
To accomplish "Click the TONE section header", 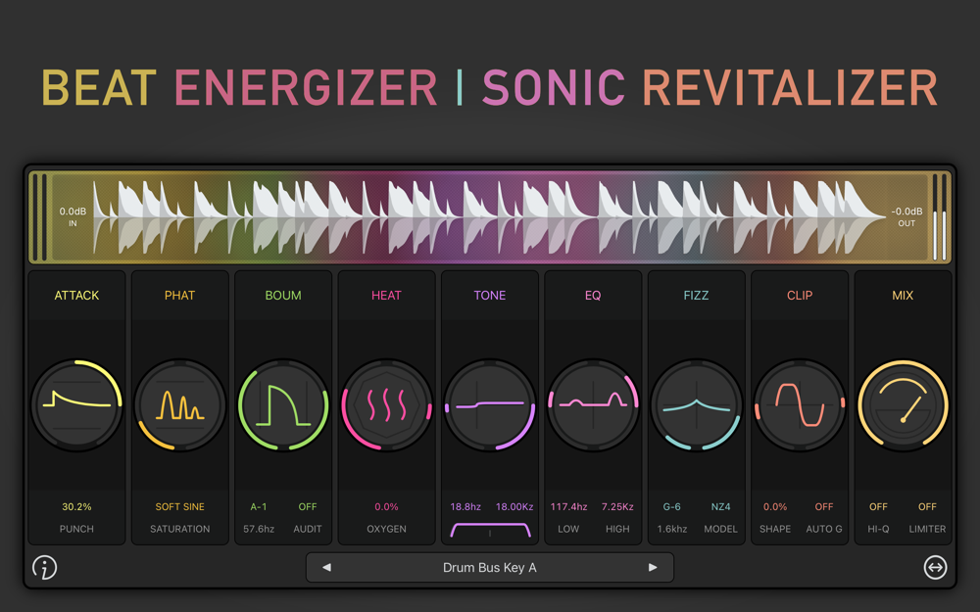I will point(489,296).
